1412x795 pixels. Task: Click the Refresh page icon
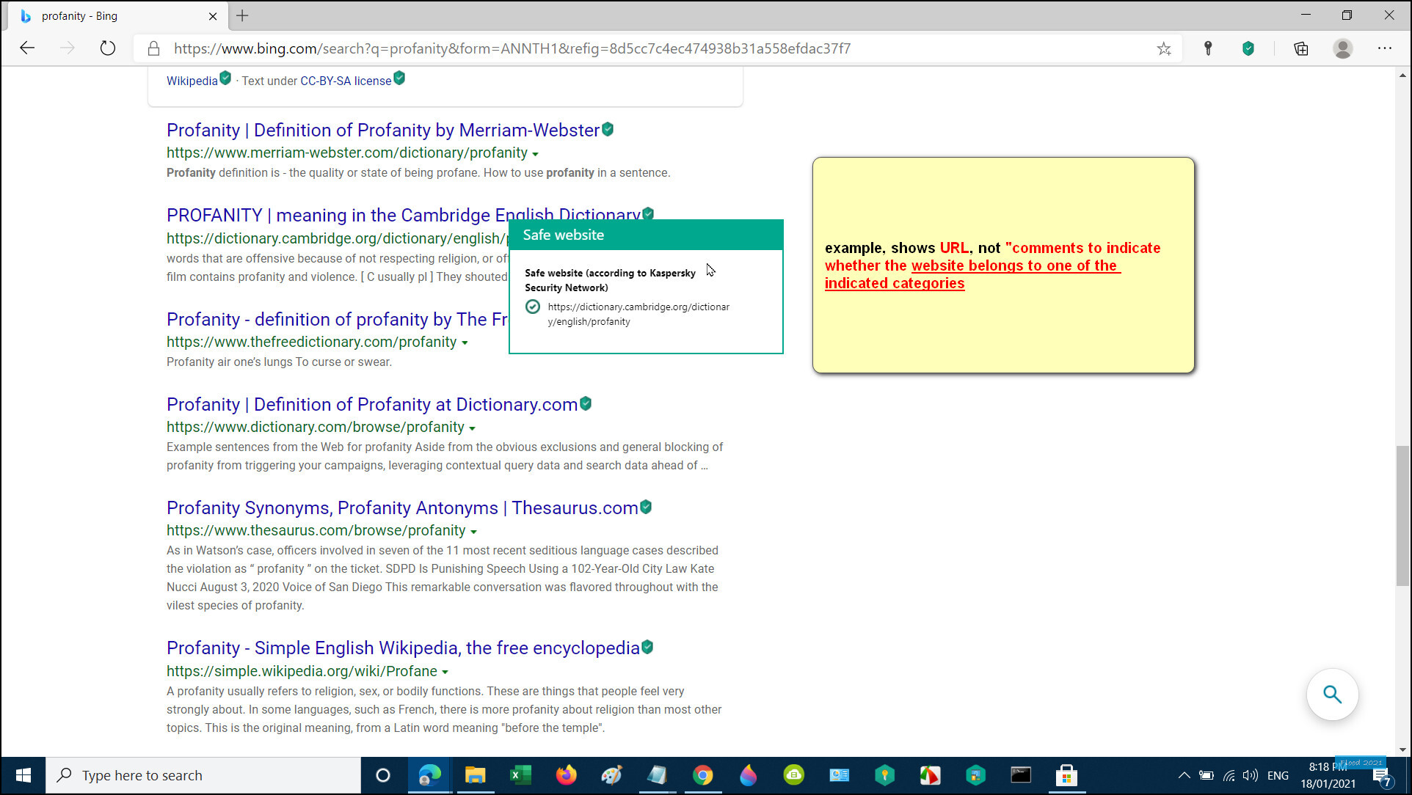pyautogui.click(x=108, y=48)
